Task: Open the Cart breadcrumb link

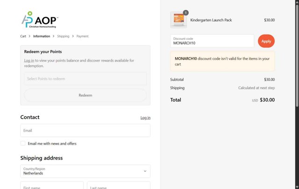Action: tap(23, 36)
